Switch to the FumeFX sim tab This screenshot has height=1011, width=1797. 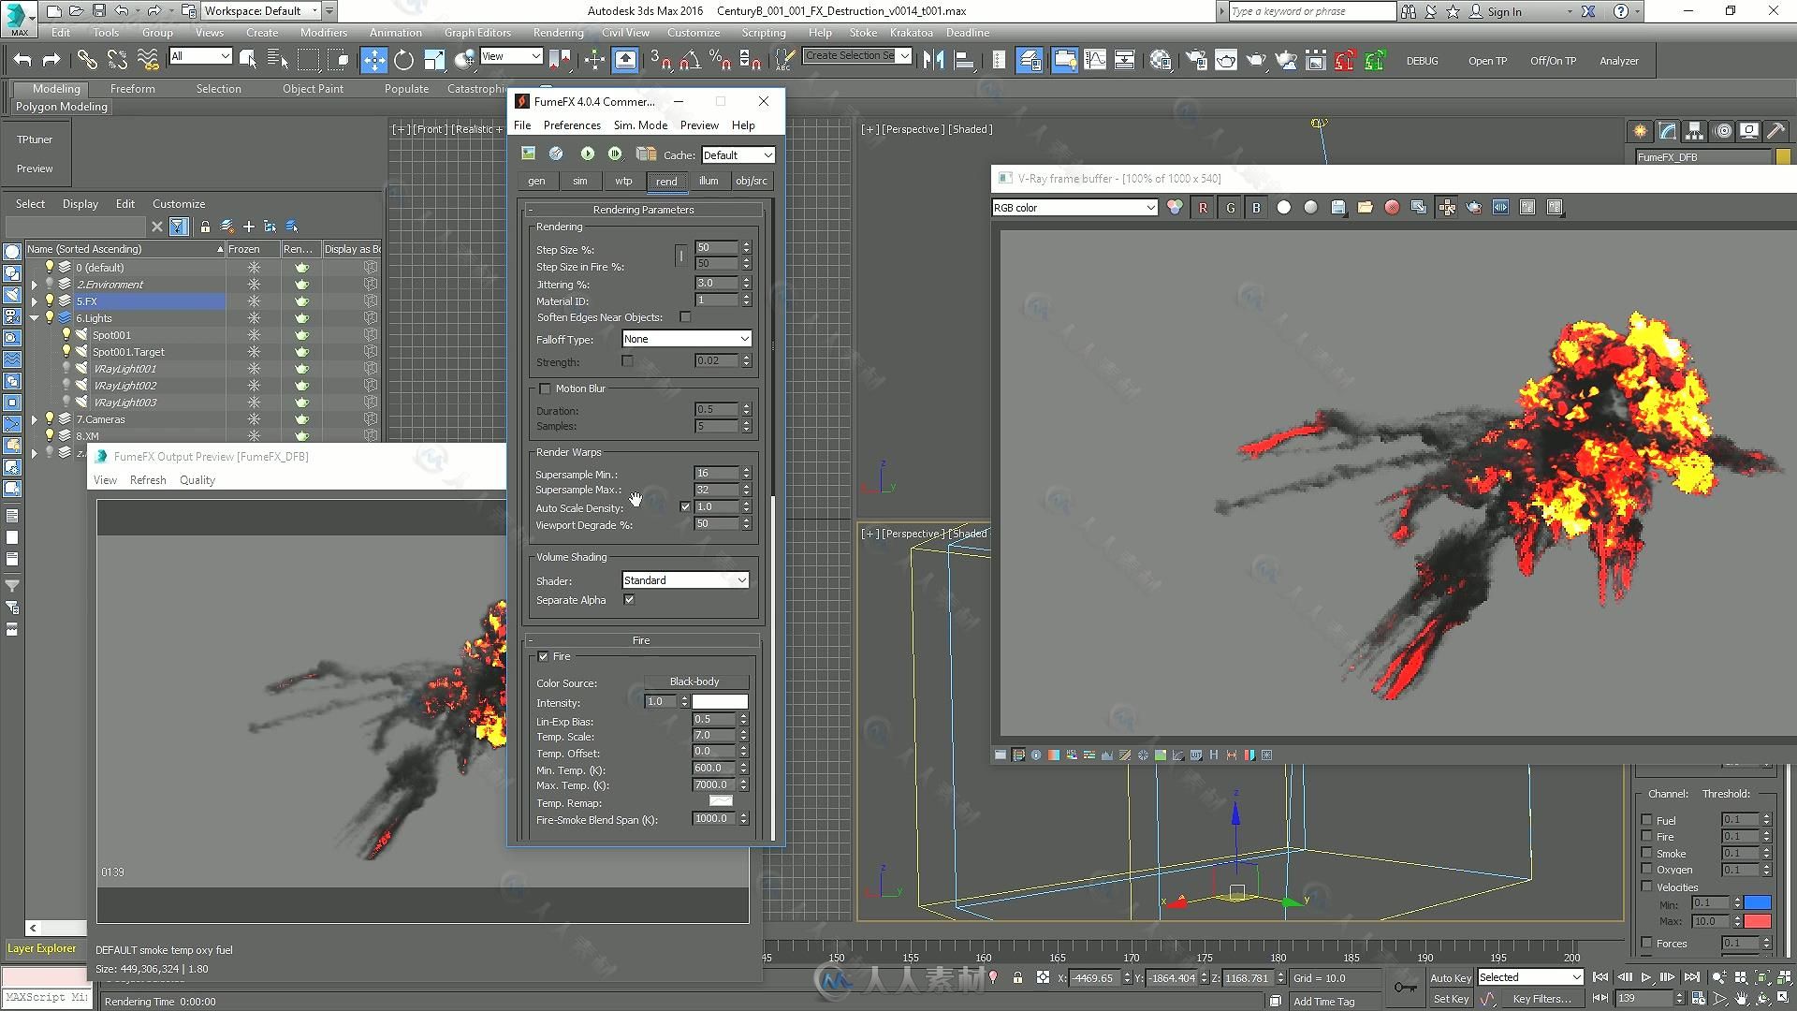(x=580, y=181)
